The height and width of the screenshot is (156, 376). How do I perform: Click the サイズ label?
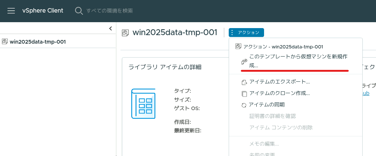tap(183, 99)
